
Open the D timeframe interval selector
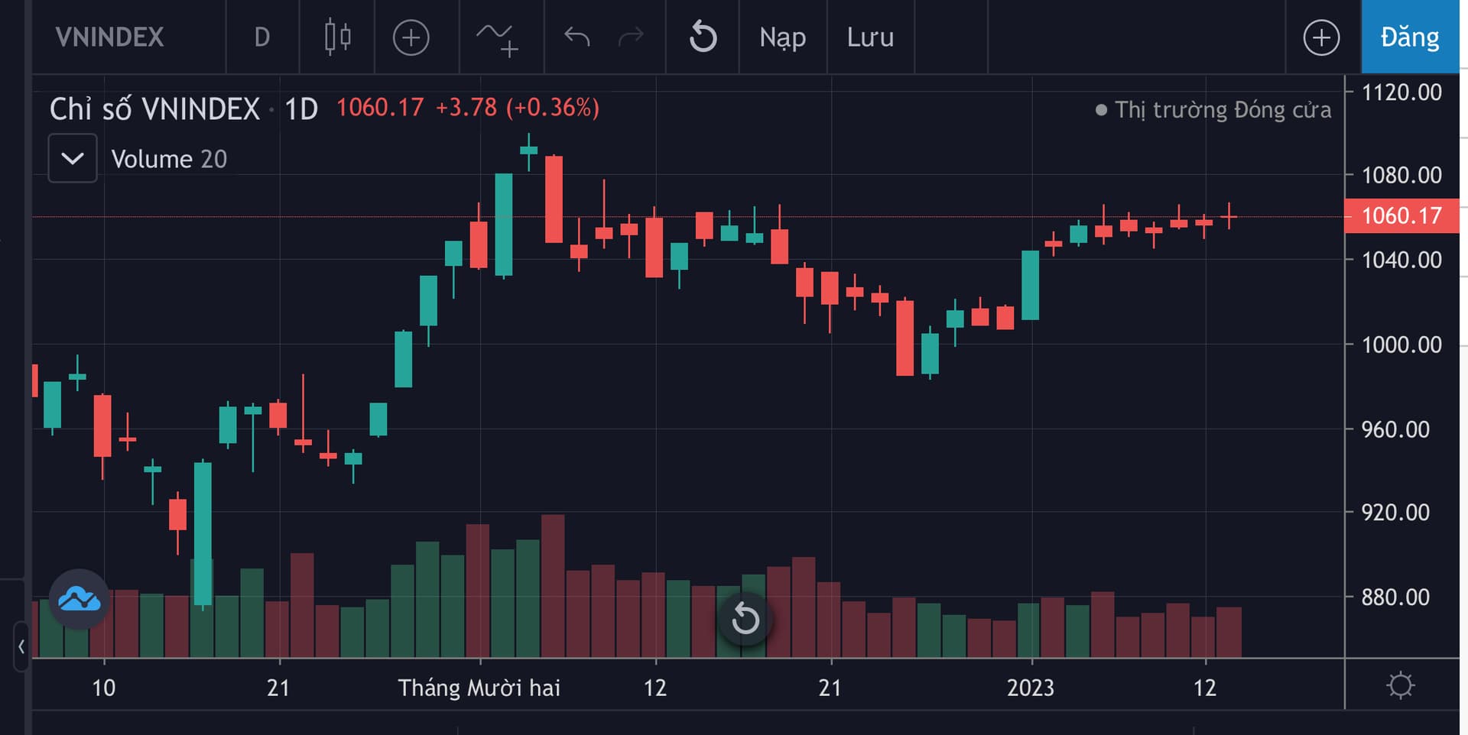(x=262, y=37)
